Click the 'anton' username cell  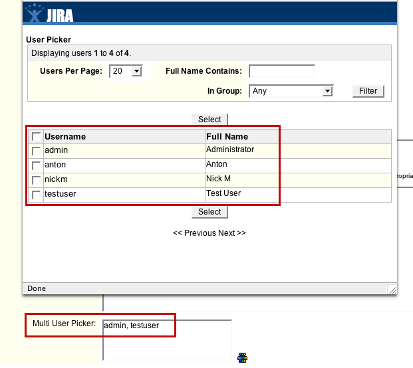coord(124,165)
